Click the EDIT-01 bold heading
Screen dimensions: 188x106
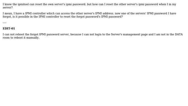9,29
